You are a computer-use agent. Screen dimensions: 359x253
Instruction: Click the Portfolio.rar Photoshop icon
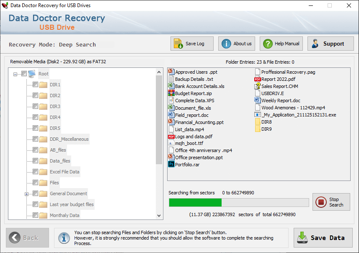click(x=171, y=164)
